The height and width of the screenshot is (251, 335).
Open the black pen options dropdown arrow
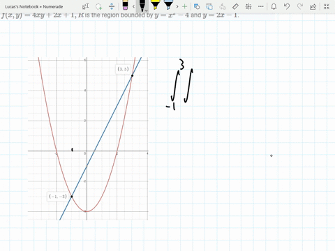[x=146, y=10]
